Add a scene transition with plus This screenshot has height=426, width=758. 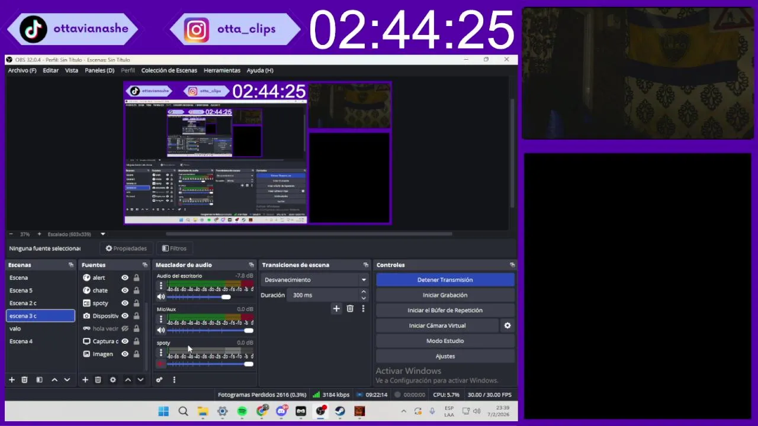pos(336,308)
